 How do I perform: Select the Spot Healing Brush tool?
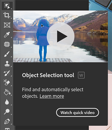[x=7, y=44]
